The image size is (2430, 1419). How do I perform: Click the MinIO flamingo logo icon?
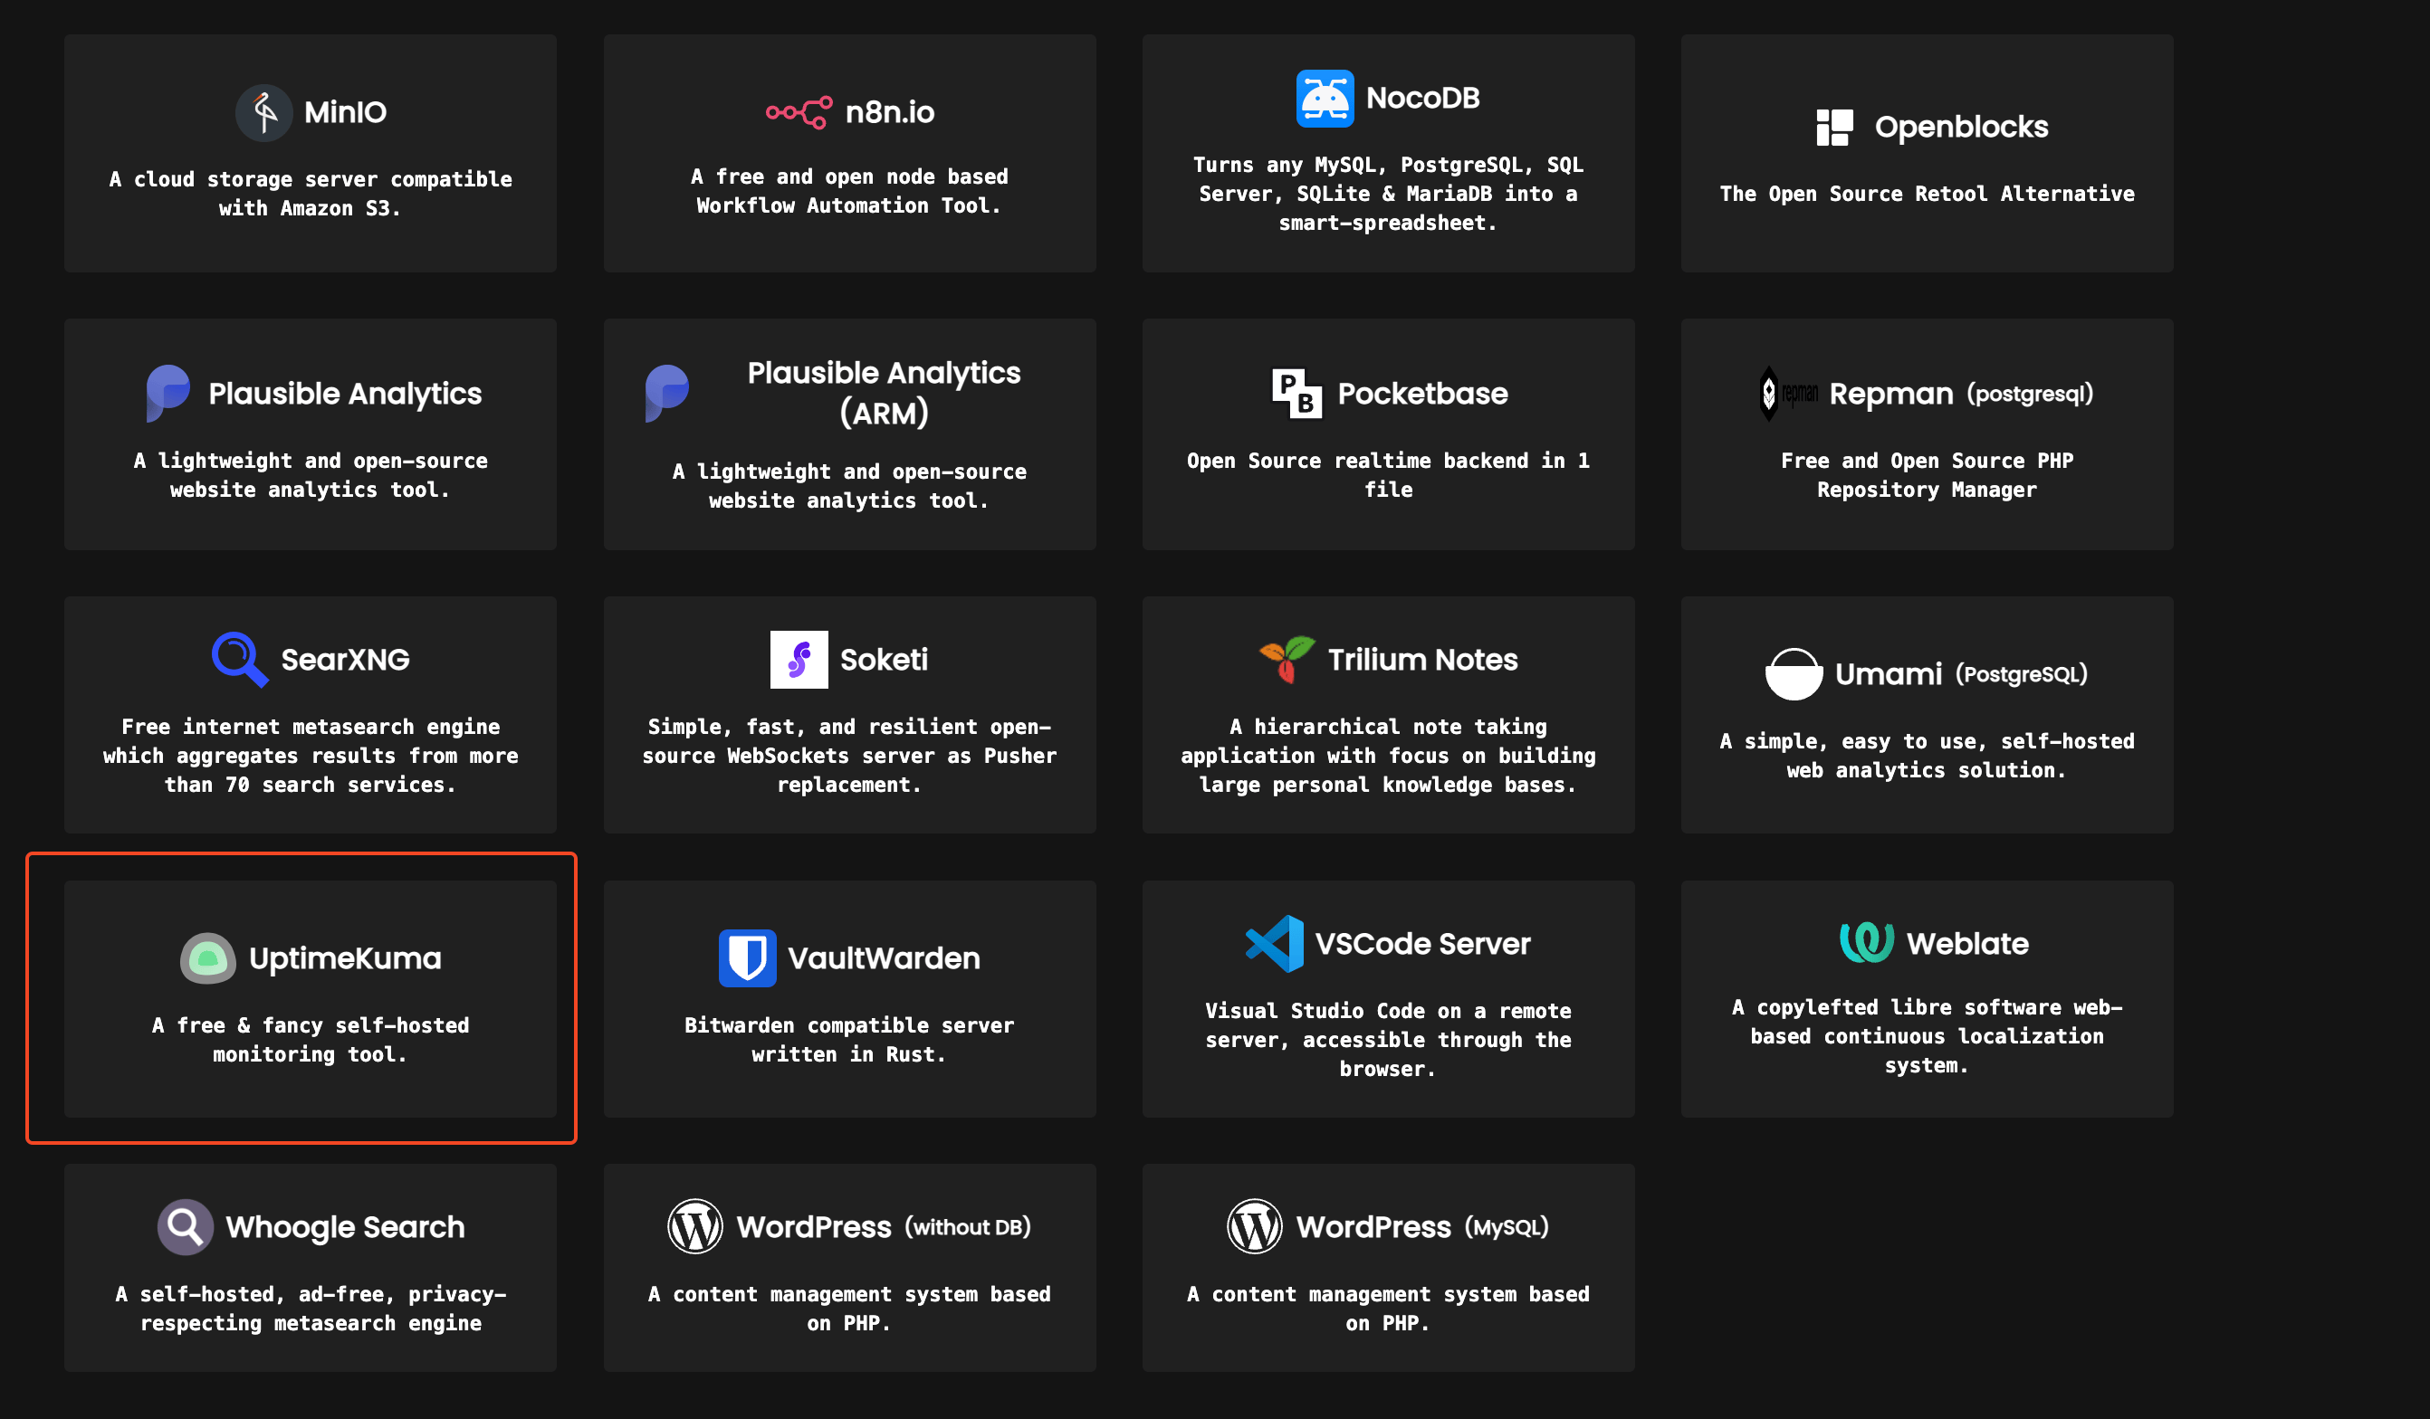(263, 113)
